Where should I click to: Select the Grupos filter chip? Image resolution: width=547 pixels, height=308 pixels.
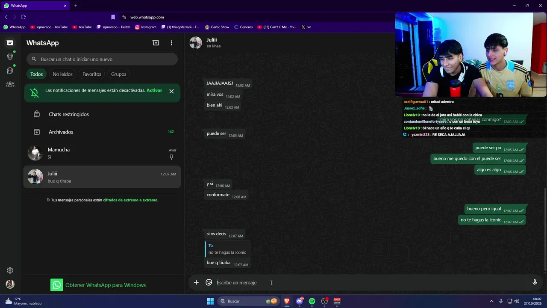(x=119, y=74)
